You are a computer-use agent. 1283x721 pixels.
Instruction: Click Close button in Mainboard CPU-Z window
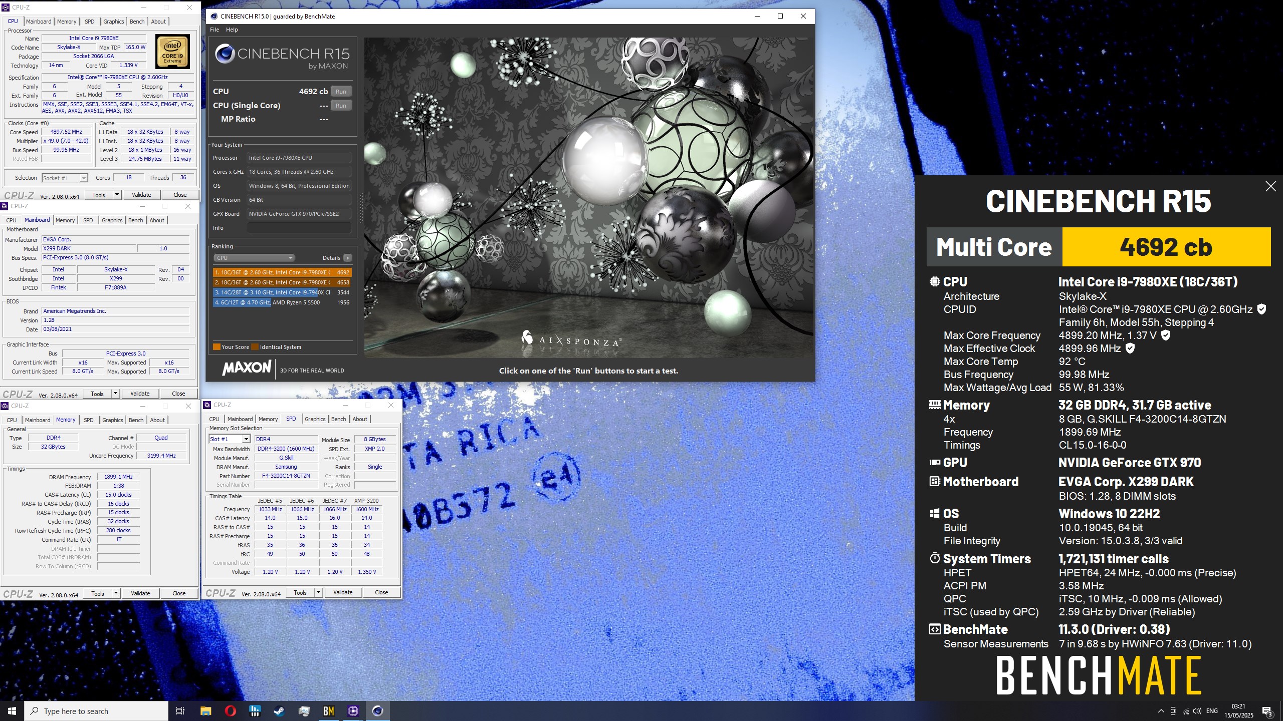pos(178,394)
